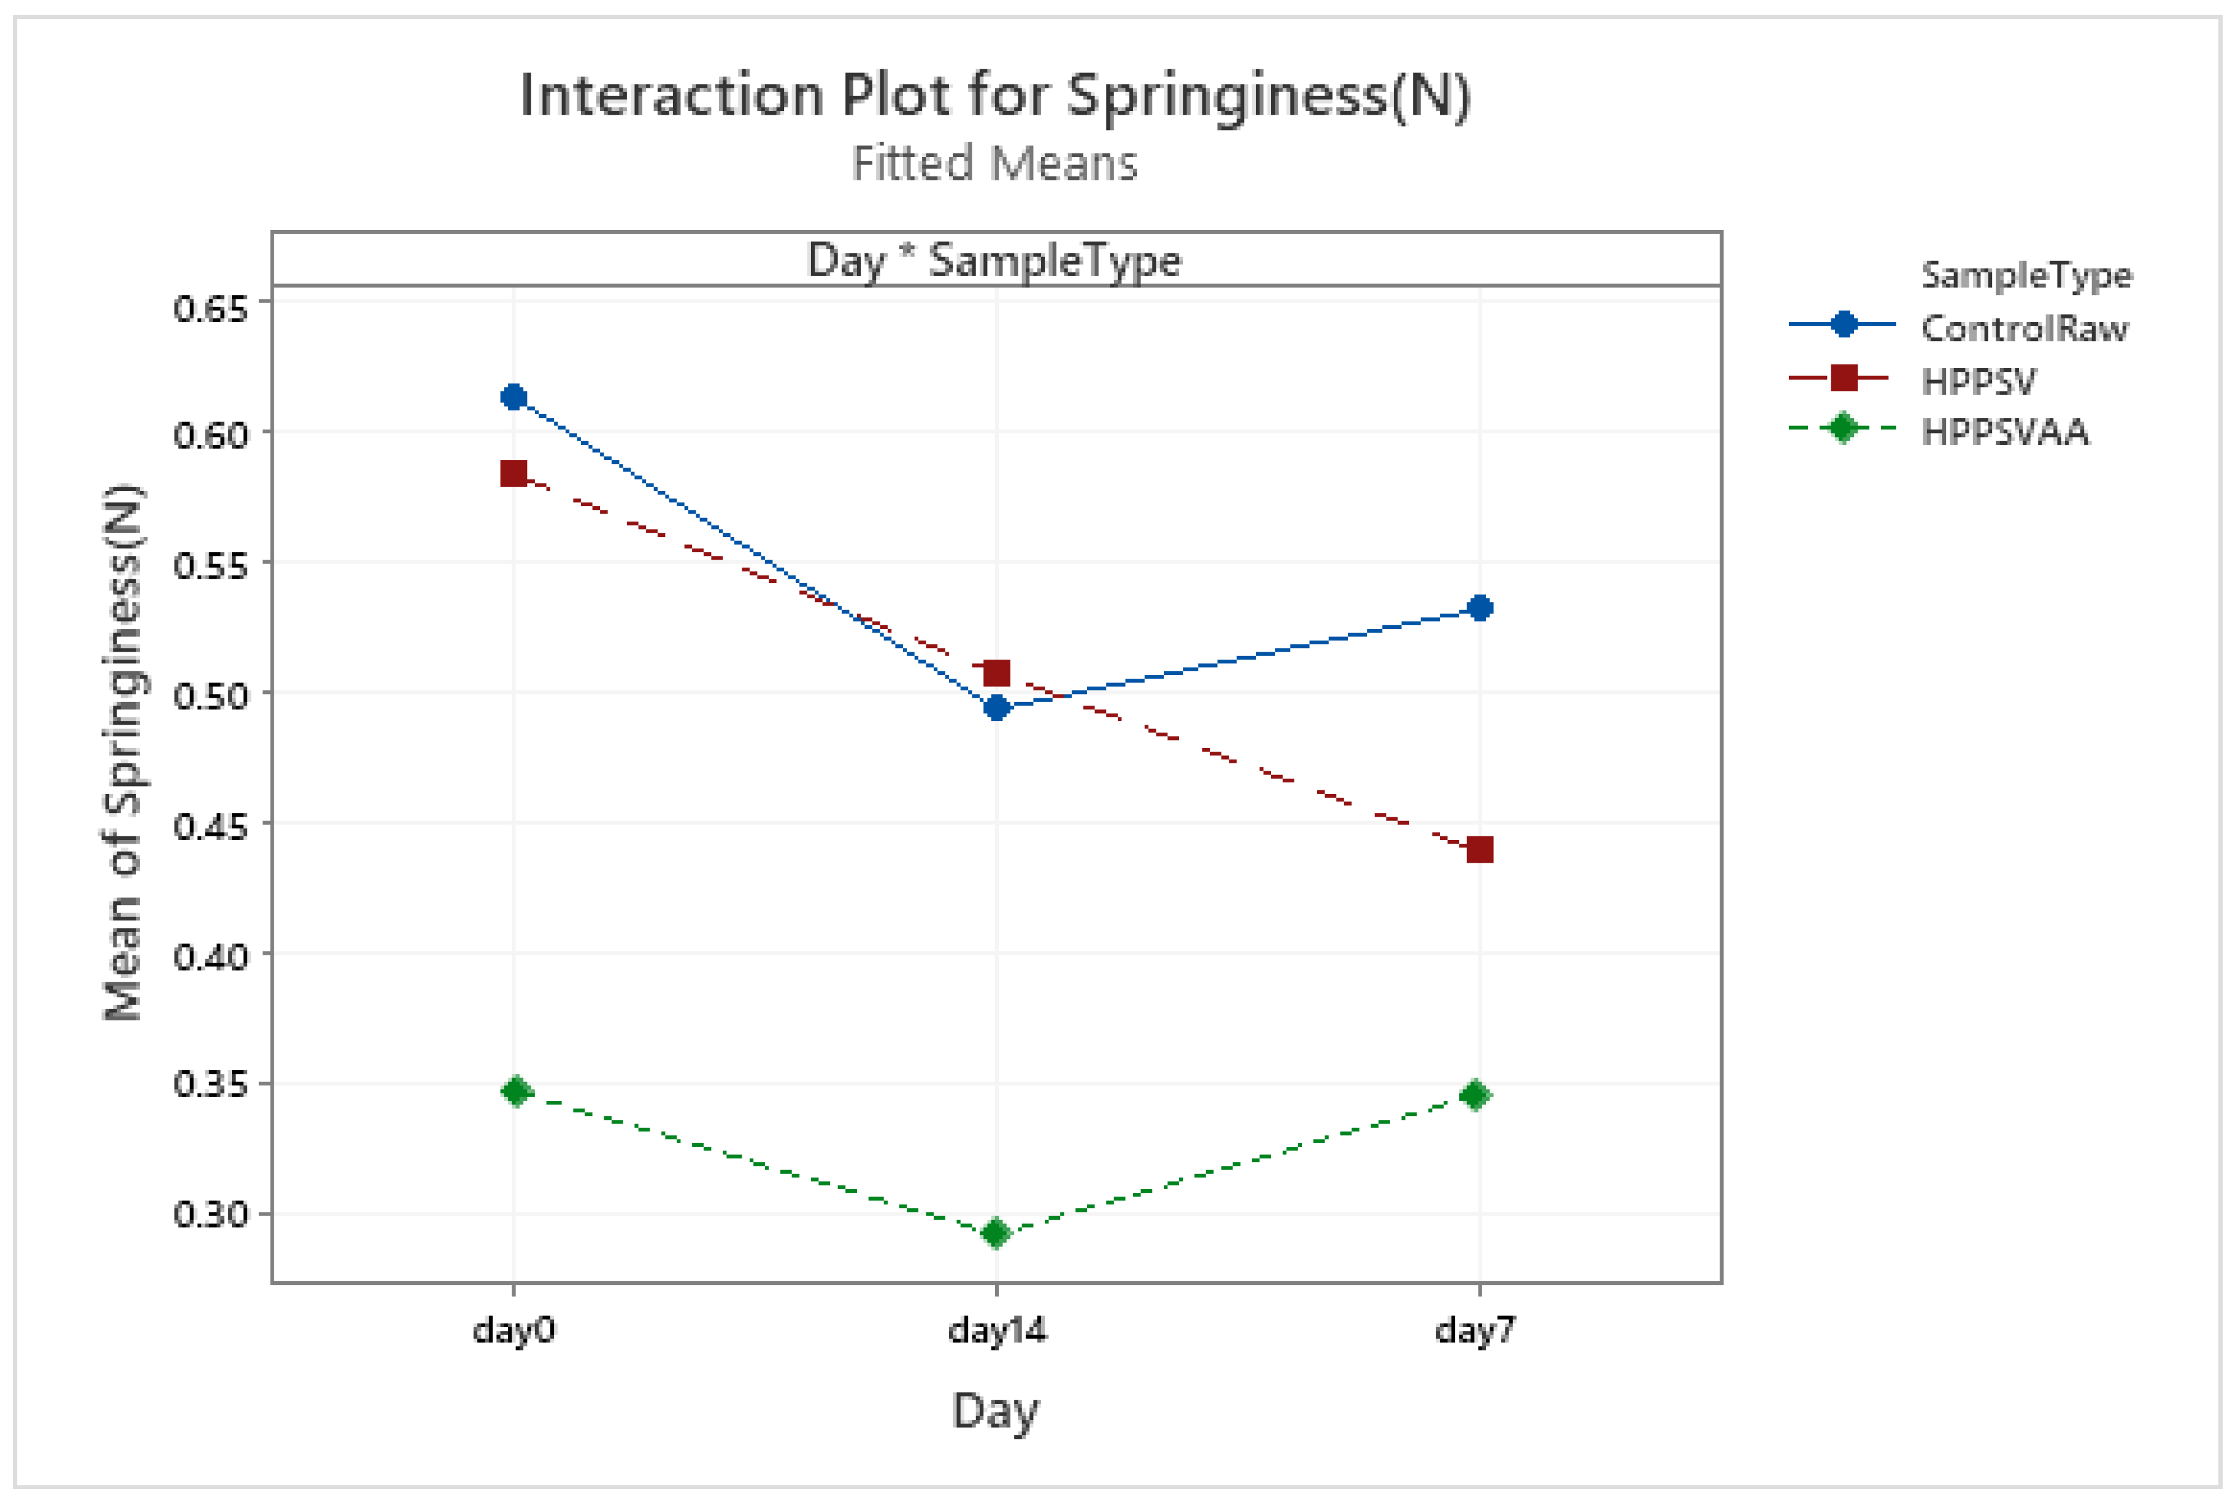The image size is (2238, 1507).
Task: Click the HPPSV square marker at day7
Action: click(1480, 850)
